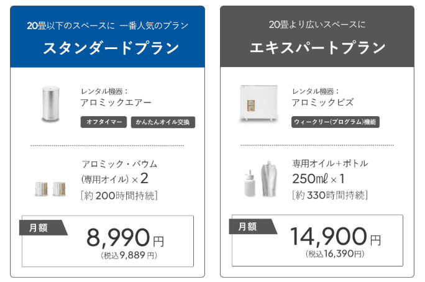Click the Aromic Biz machine image

[x=258, y=103]
